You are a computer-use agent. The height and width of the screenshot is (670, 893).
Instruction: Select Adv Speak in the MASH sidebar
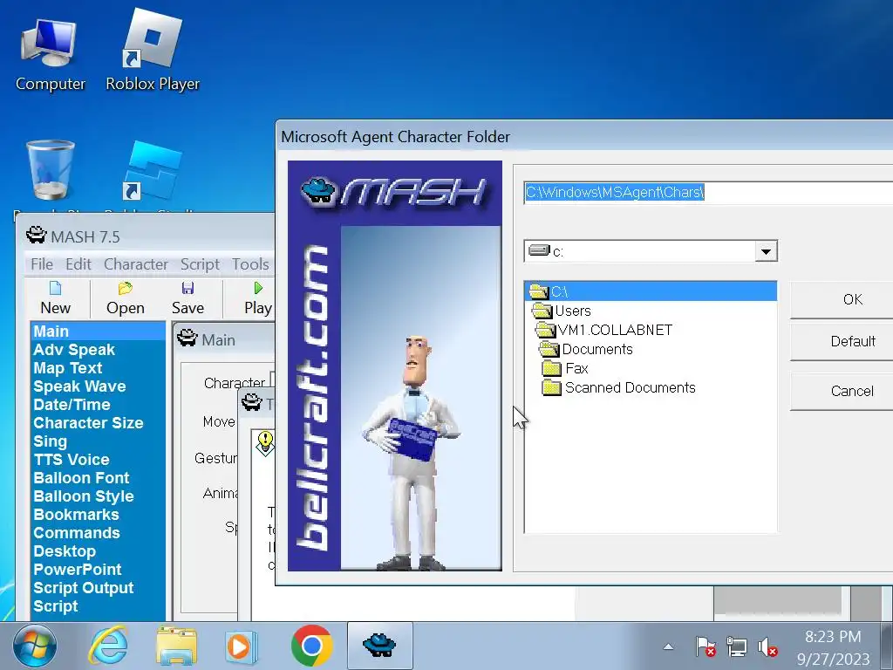click(98, 349)
